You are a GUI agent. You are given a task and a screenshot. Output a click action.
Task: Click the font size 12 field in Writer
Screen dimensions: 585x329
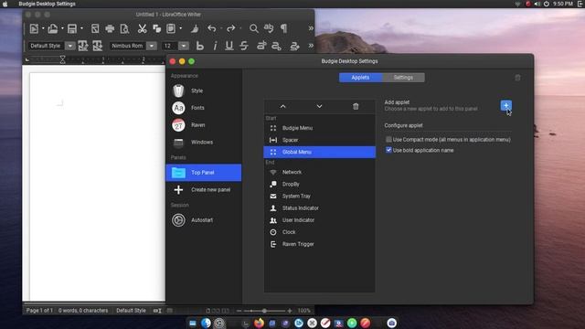tap(170, 46)
